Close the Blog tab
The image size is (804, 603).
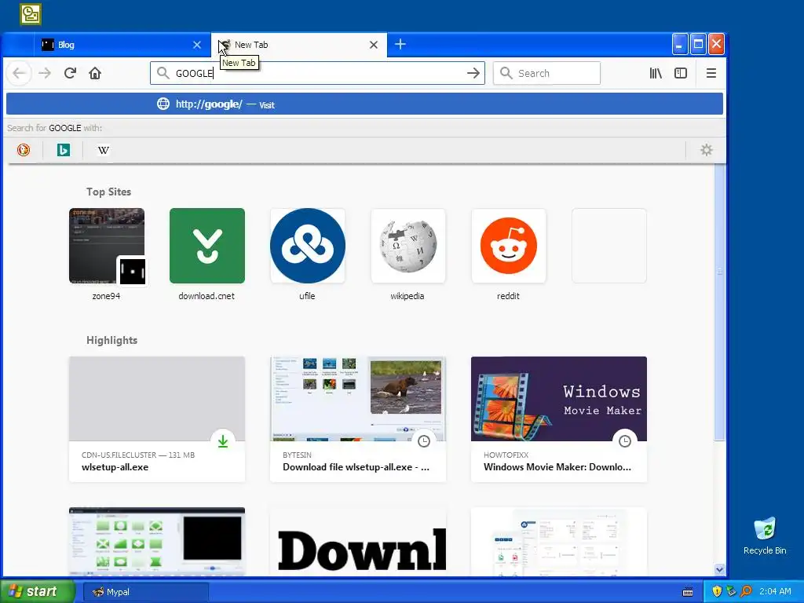[197, 45]
